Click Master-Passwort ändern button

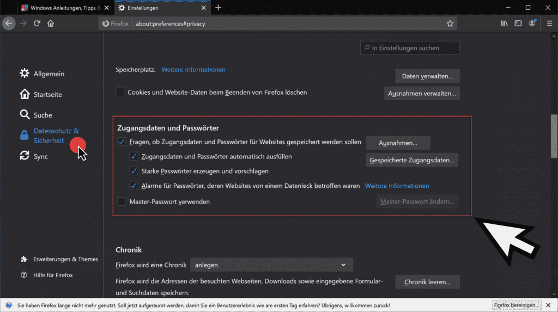(417, 201)
